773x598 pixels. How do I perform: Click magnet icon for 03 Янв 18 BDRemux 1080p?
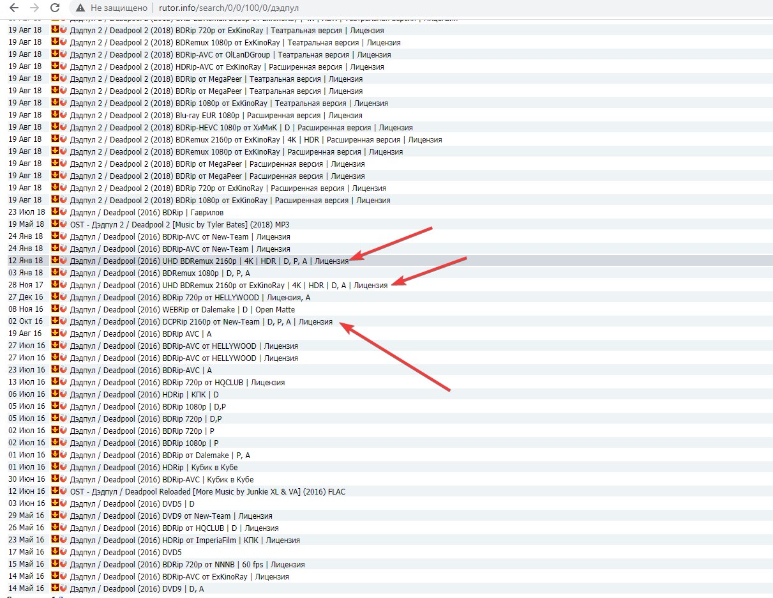click(63, 273)
